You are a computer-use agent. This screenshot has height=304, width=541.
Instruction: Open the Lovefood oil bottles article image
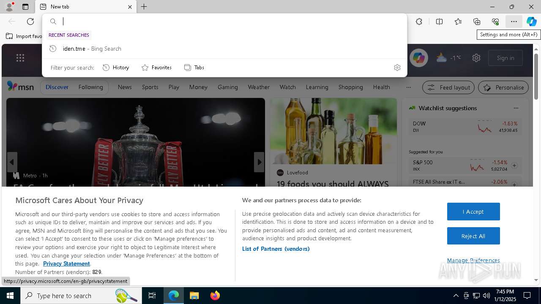(333, 131)
